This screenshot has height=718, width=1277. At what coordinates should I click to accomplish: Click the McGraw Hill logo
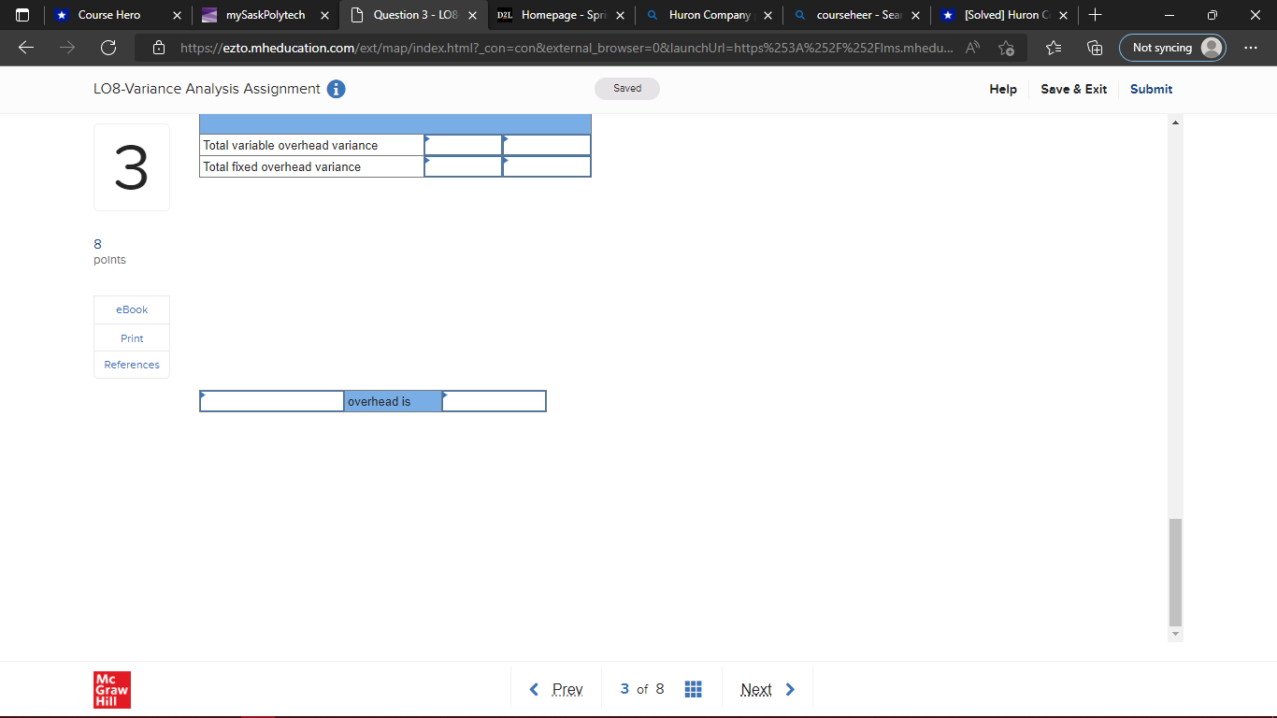(112, 689)
